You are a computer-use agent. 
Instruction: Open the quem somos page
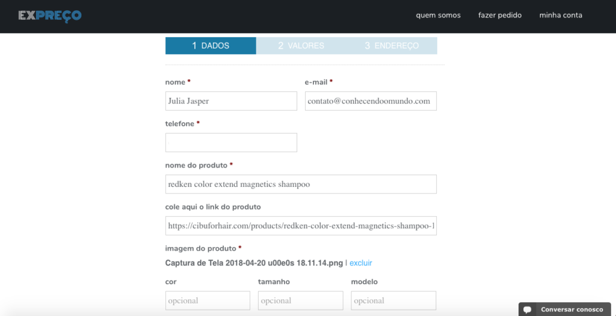coord(438,15)
